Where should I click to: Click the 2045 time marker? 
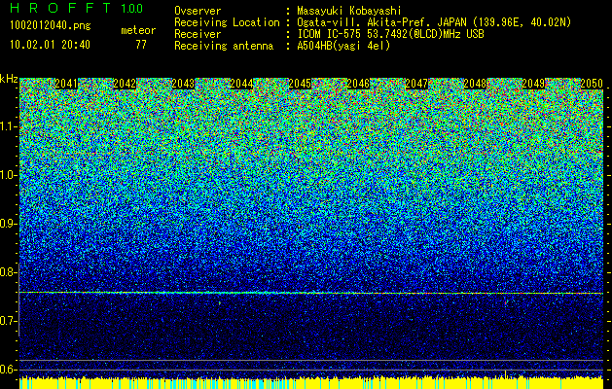click(x=300, y=84)
